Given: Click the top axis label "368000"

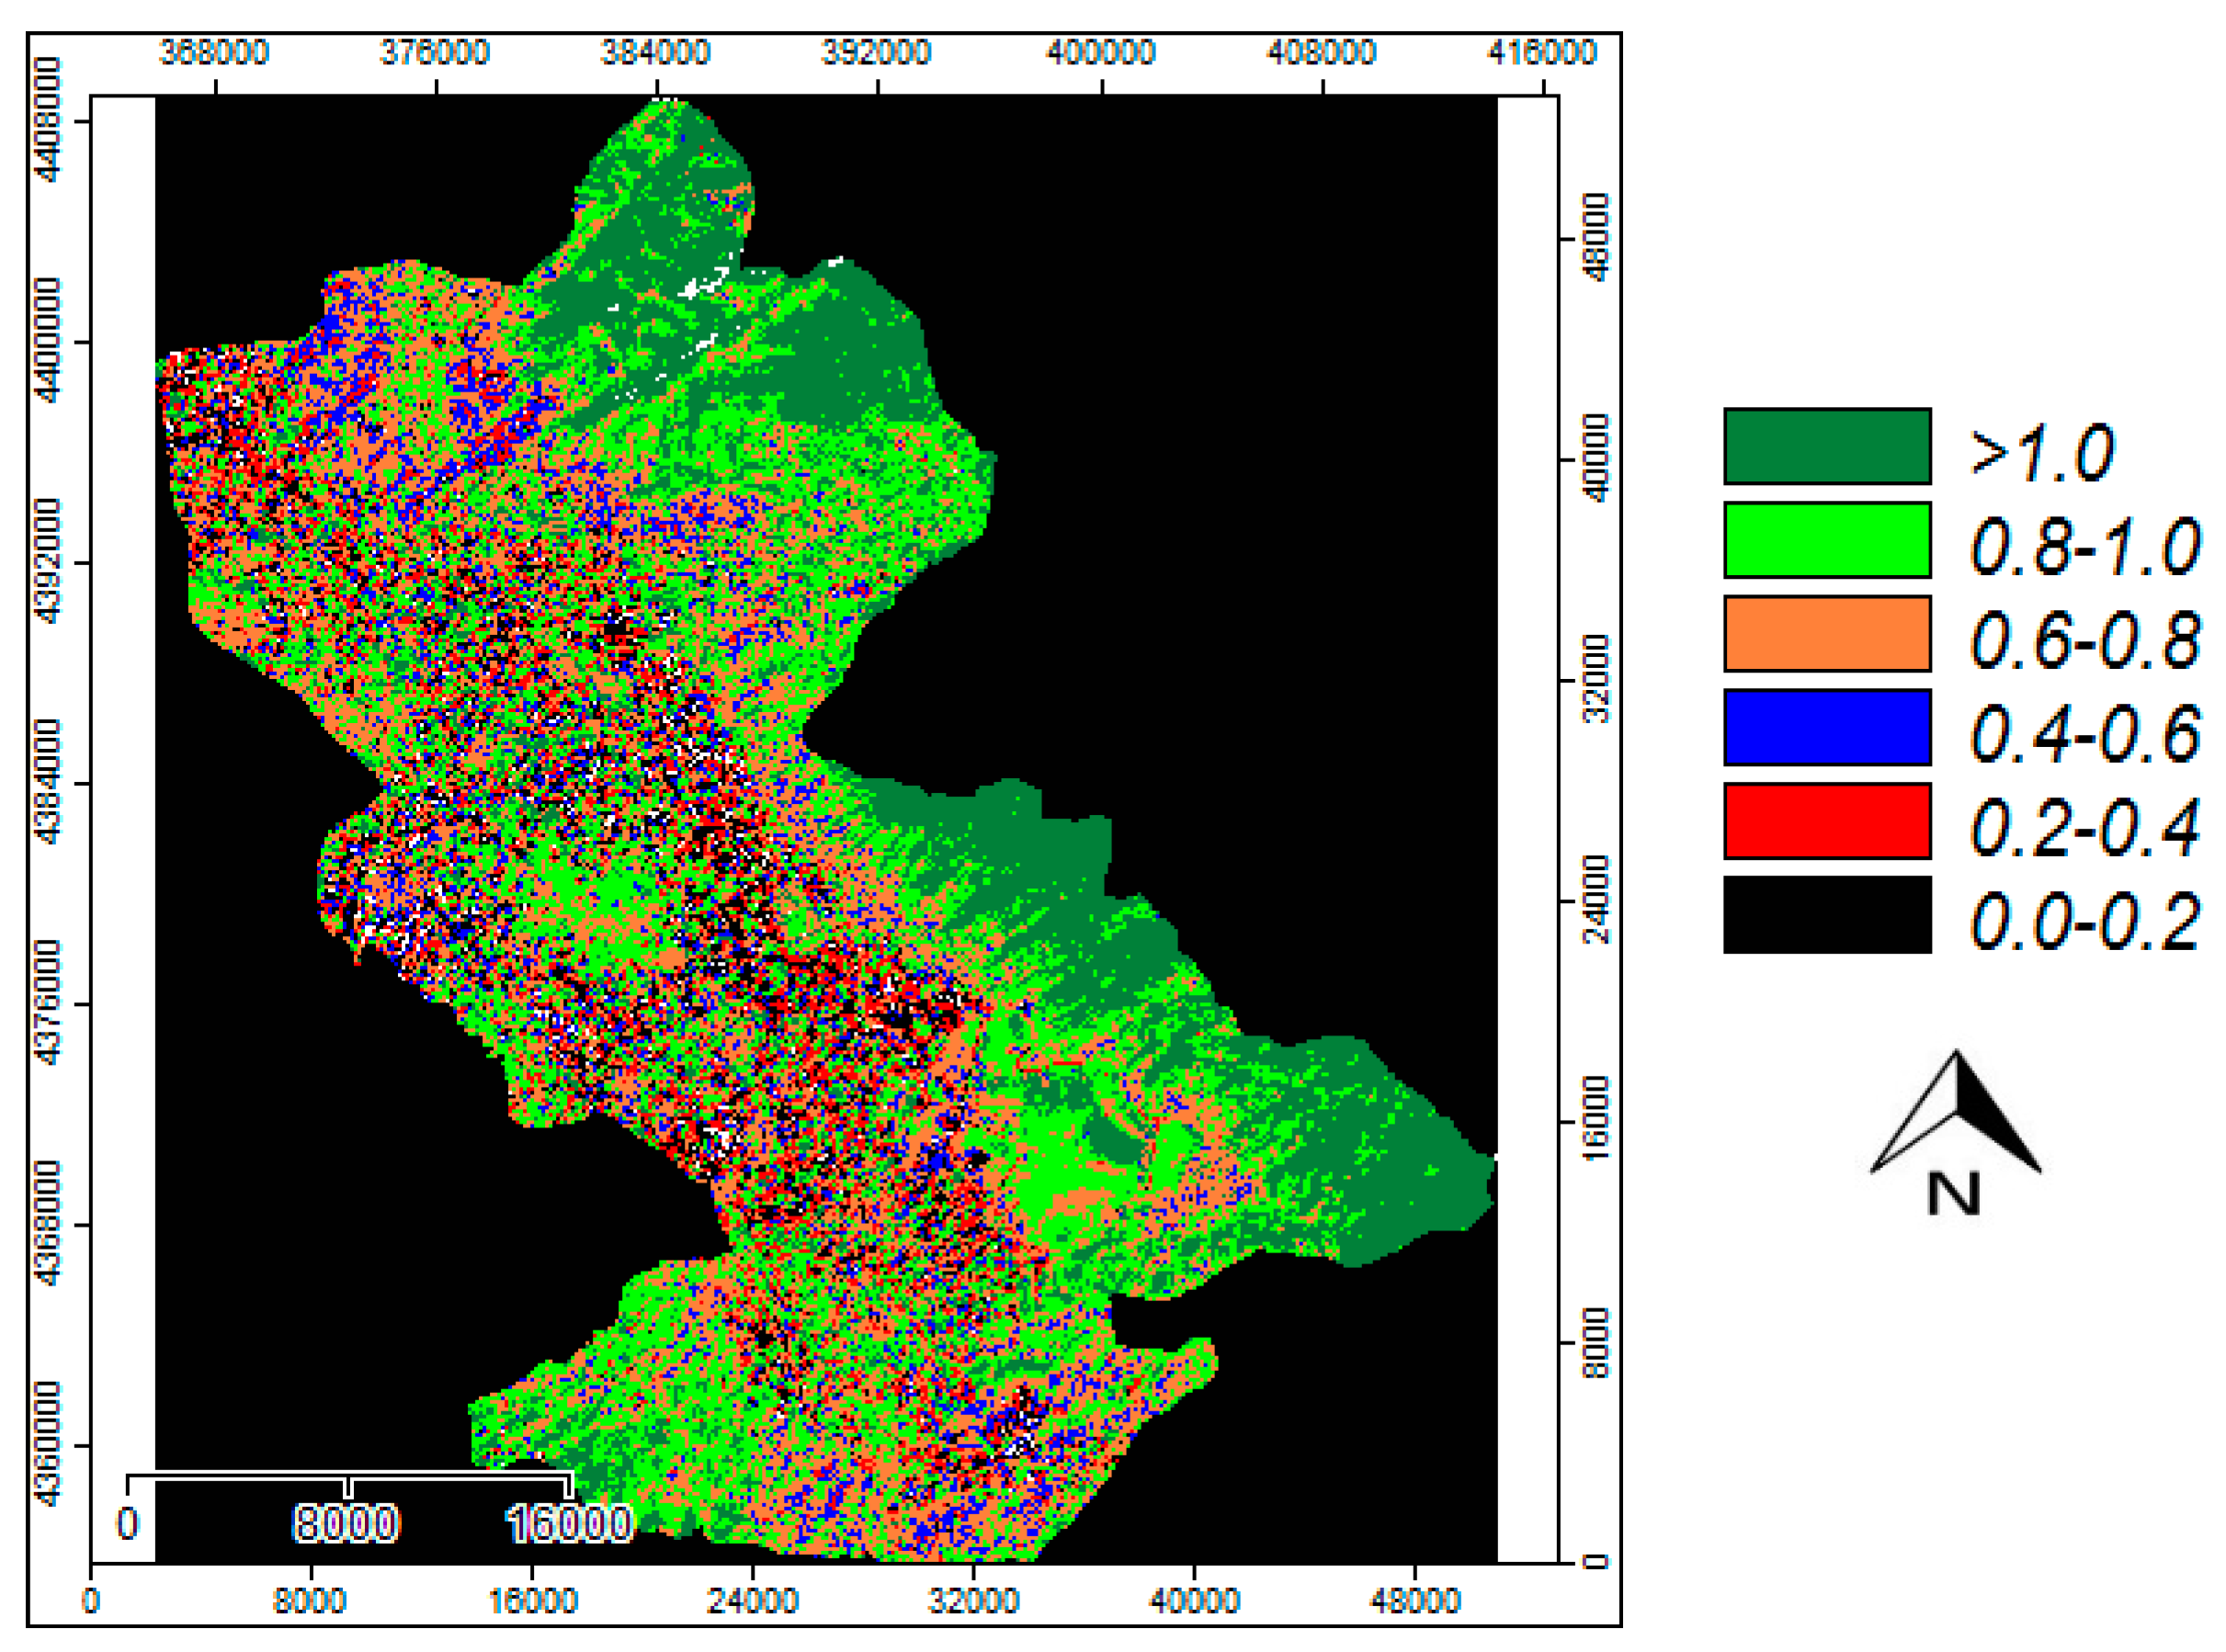Looking at the screenshot, I should [214, 52].
